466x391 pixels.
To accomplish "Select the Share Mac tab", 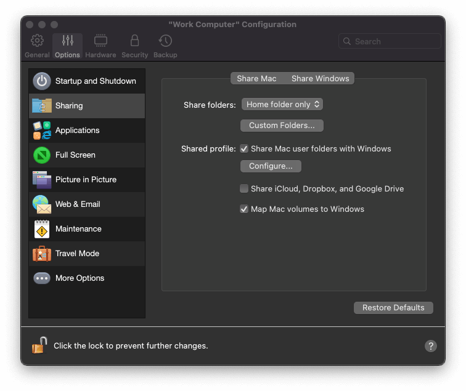I will [x=256, y=79].
